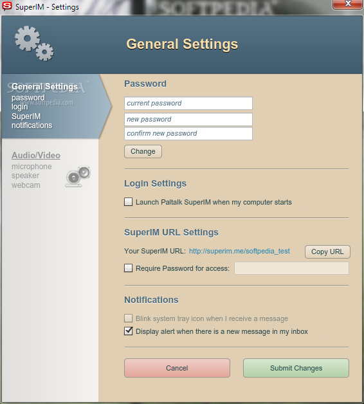Click the confirm new password field
This screenshot has height=404, width=364.
pos(188,133)
